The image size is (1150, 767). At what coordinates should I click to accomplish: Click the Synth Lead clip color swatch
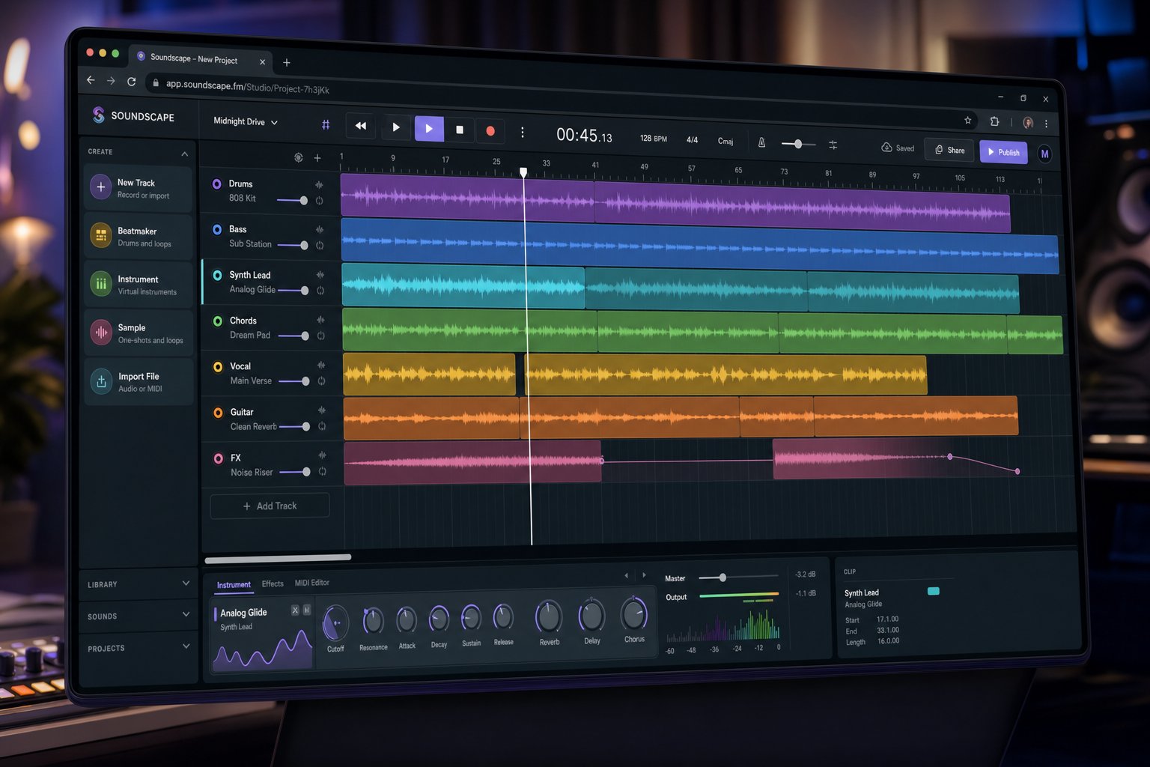click(x=933, y=591)
